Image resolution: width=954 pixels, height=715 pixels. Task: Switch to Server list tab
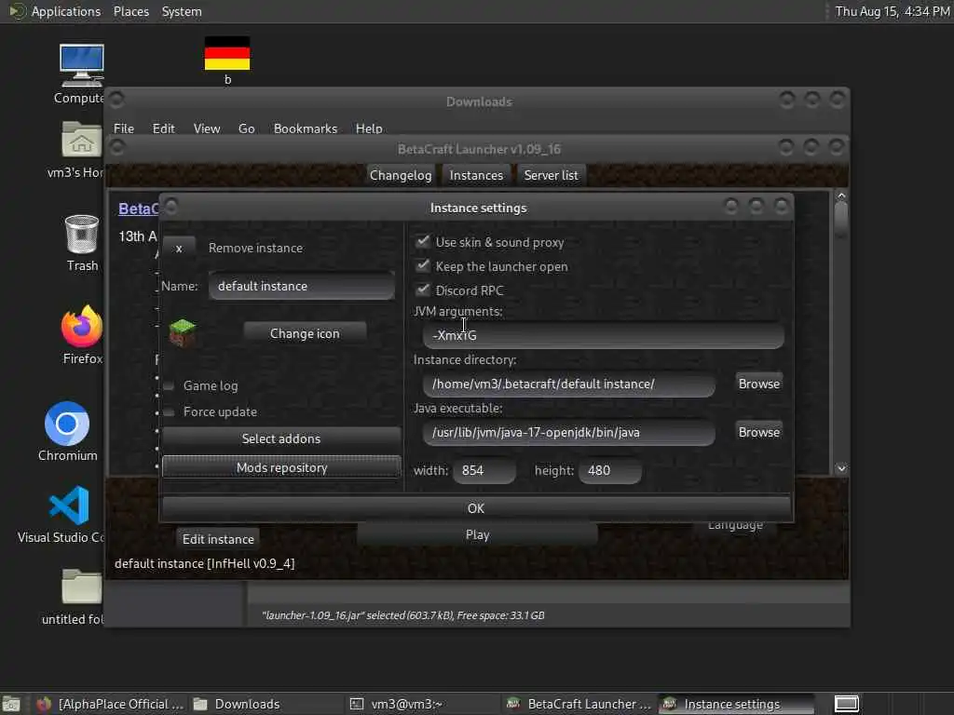click(551, 175)
